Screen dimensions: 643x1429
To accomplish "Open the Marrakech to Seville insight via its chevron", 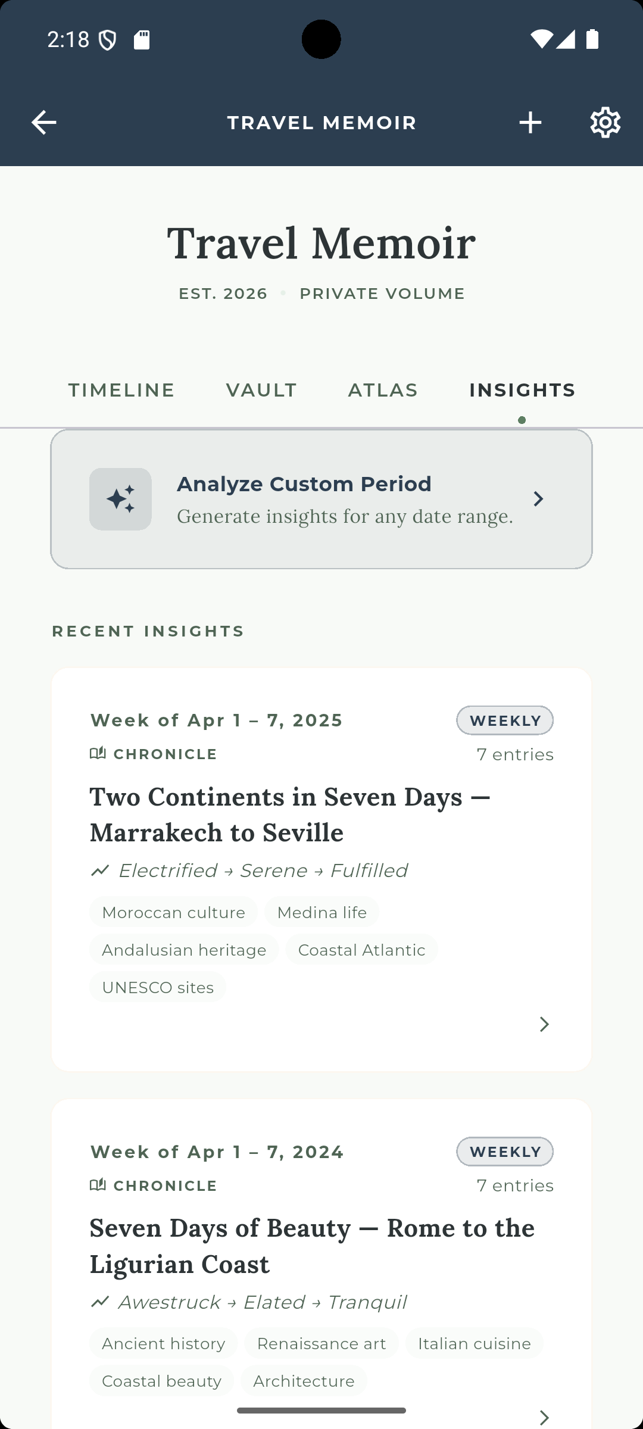I will [544, 1024].
